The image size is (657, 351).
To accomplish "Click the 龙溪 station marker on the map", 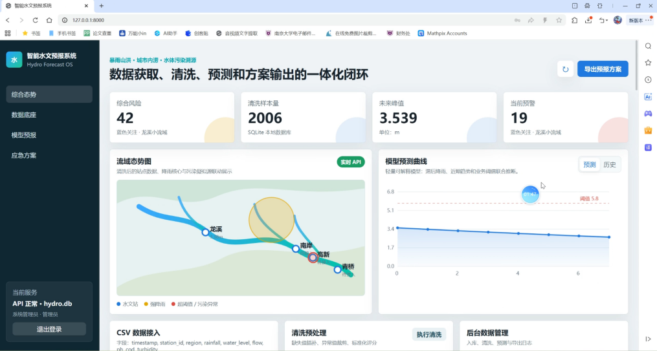I will pyautogui.click(x=205, y=232).
